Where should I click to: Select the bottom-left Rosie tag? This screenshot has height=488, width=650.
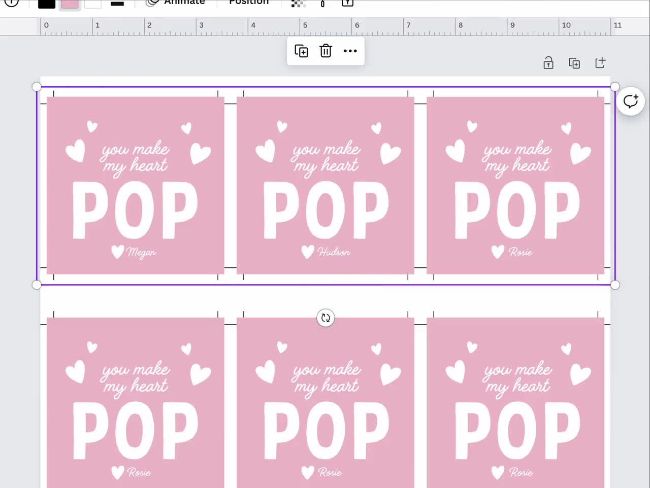pyautogui.click(x=135, y=406)
